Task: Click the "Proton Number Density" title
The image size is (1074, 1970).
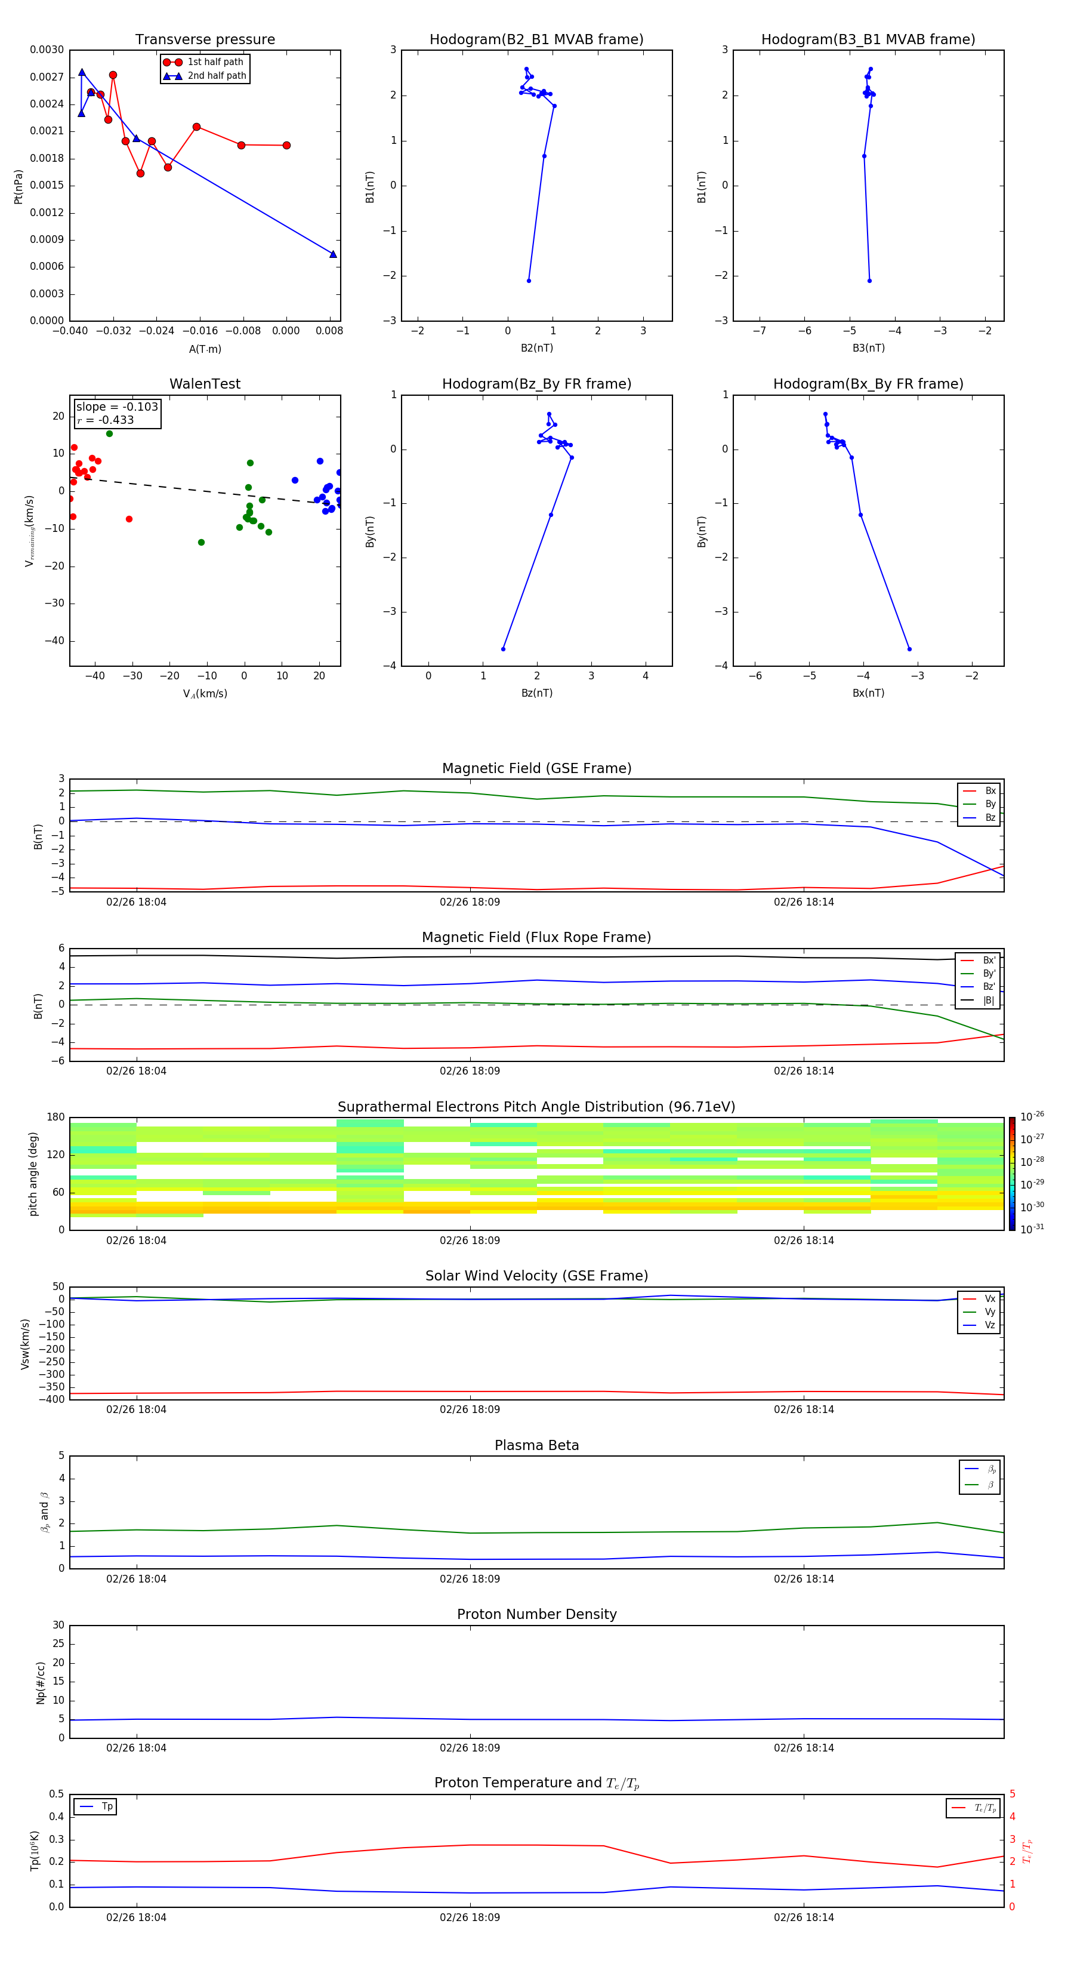Action: pyautogui.click(x=536, y=1614)
